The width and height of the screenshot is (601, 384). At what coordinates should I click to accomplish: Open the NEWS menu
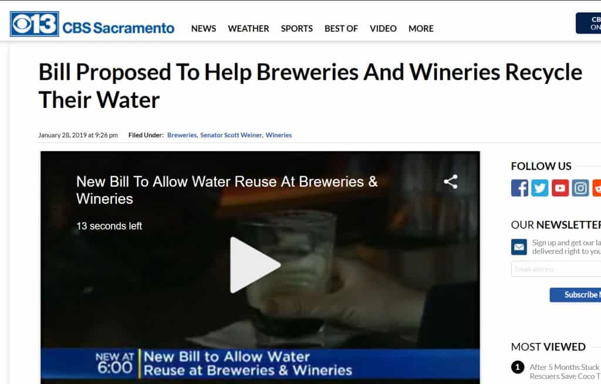click(204, 28)
